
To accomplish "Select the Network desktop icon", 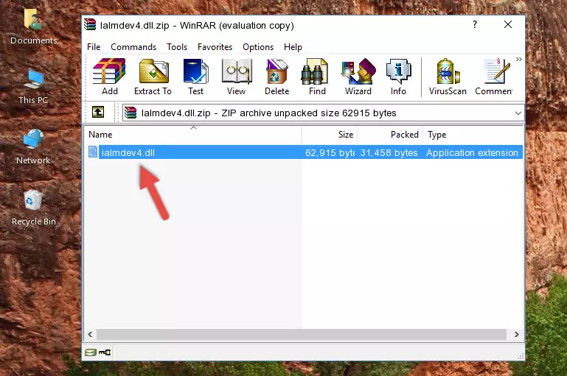I will (x=33, y=147).
